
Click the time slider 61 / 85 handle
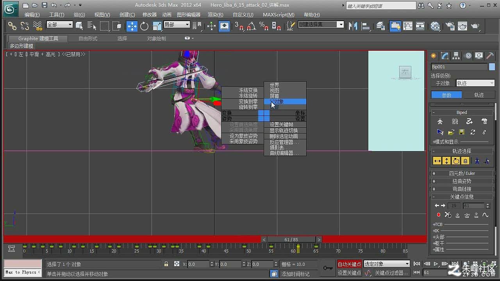point(292,240)
